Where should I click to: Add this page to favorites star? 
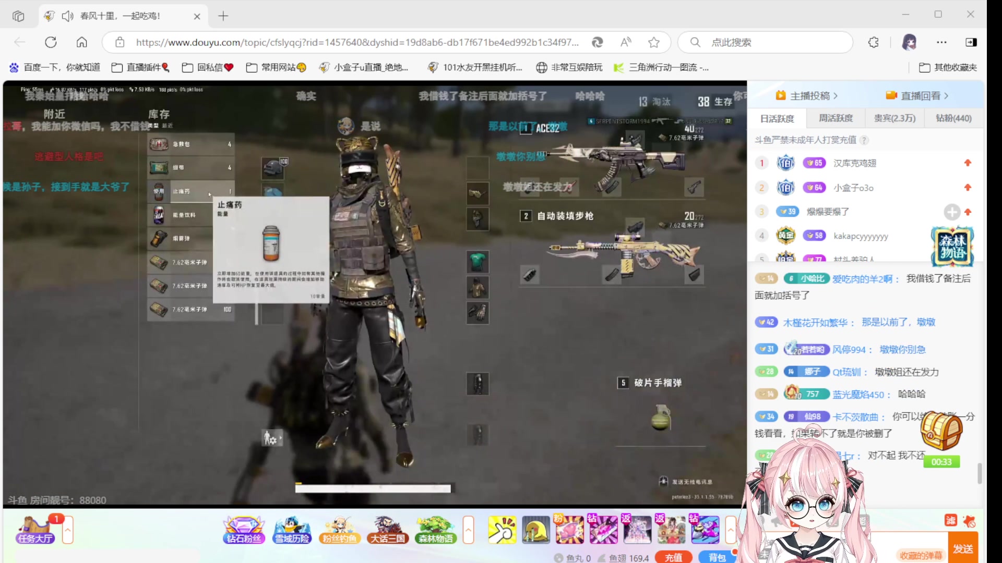click(x=654, y=42)
